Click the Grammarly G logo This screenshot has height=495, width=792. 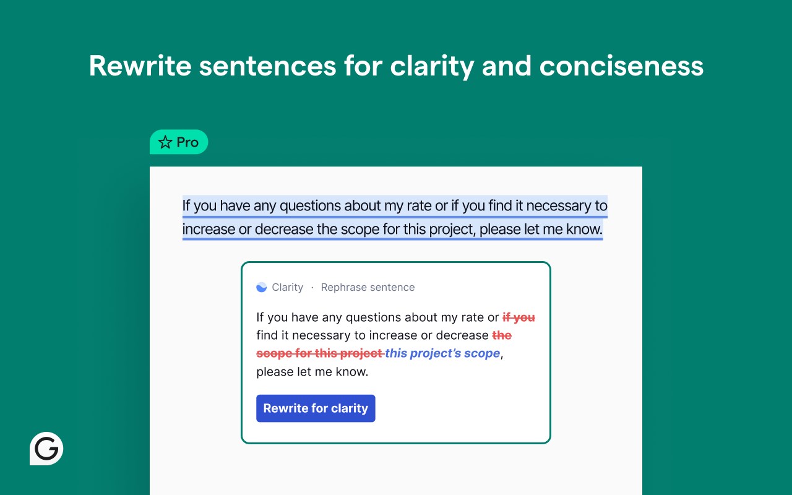coord(46,449)
